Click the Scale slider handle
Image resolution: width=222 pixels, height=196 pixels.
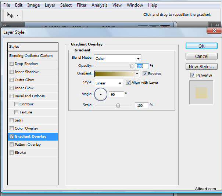[118, 105]
